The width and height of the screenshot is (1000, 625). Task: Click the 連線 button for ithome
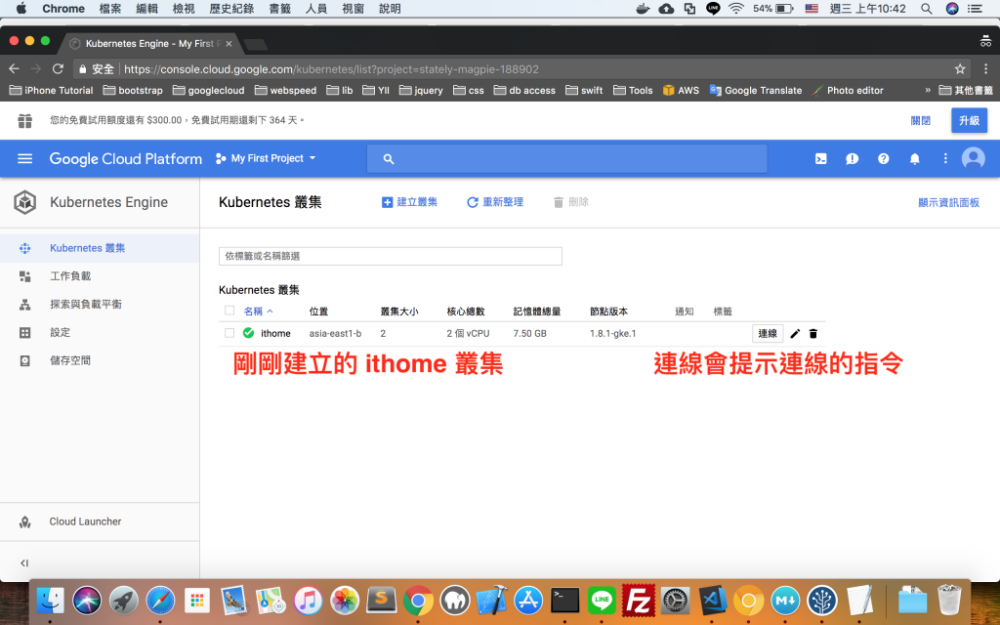(x=768, y=334)
